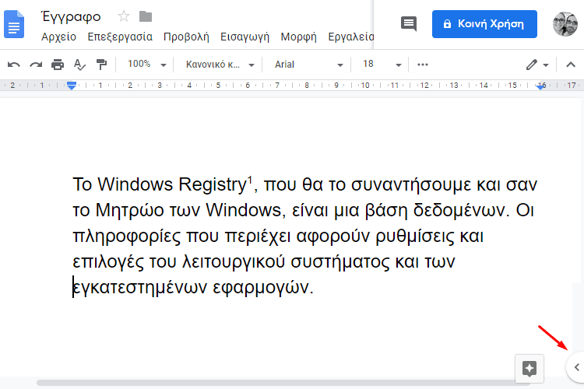Open comment history icon
This screenshot has height=389, width=584.
pos(409,24)
